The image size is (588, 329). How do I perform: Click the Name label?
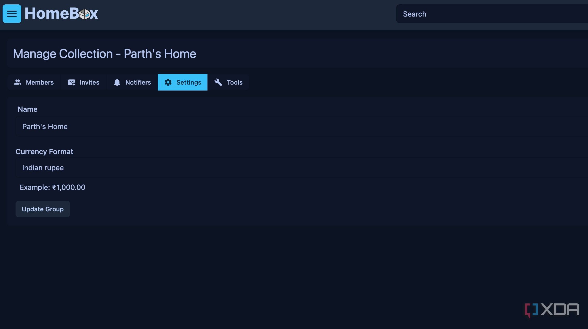click(27, 109)
